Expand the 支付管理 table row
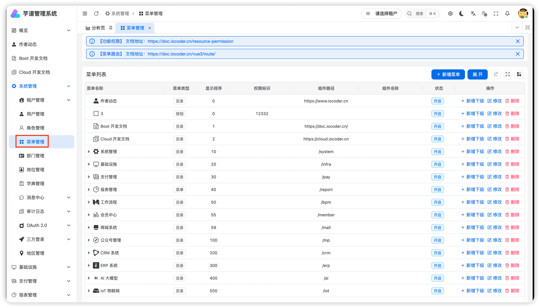The width and height of the screenshot is (540, 308). click(89, 177)
